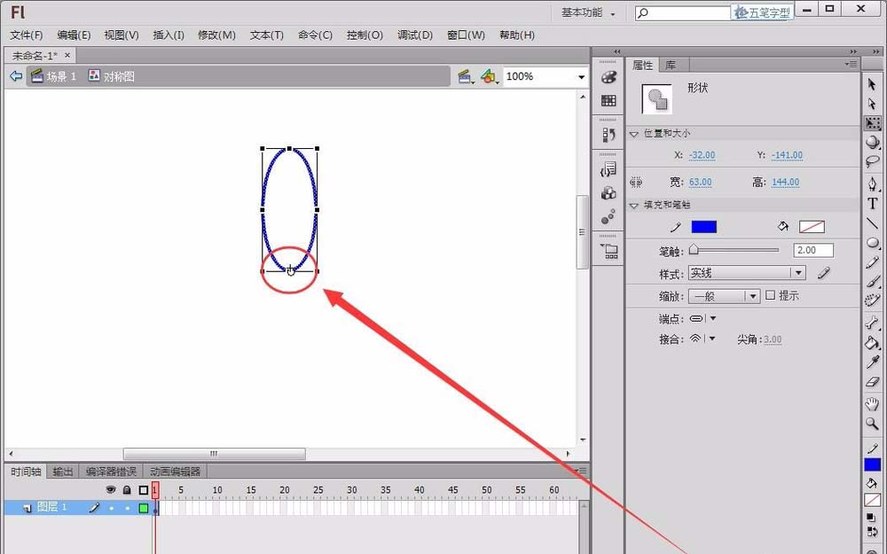The height and width of the screenshot is (554, 887).
Task: Select the Pen tool in tools panel
Action: pyautogui.click(x=872, y=183)
